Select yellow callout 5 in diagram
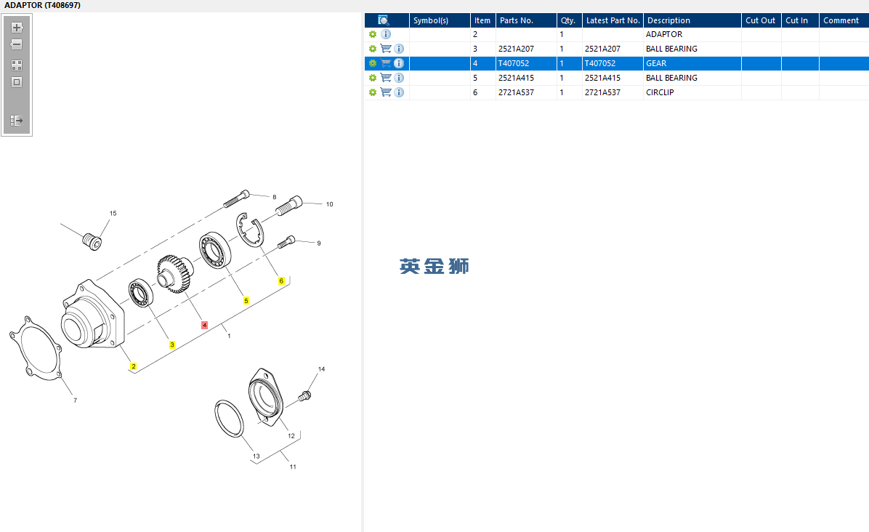Screen dimensions: 869x532 pos(246,301)
